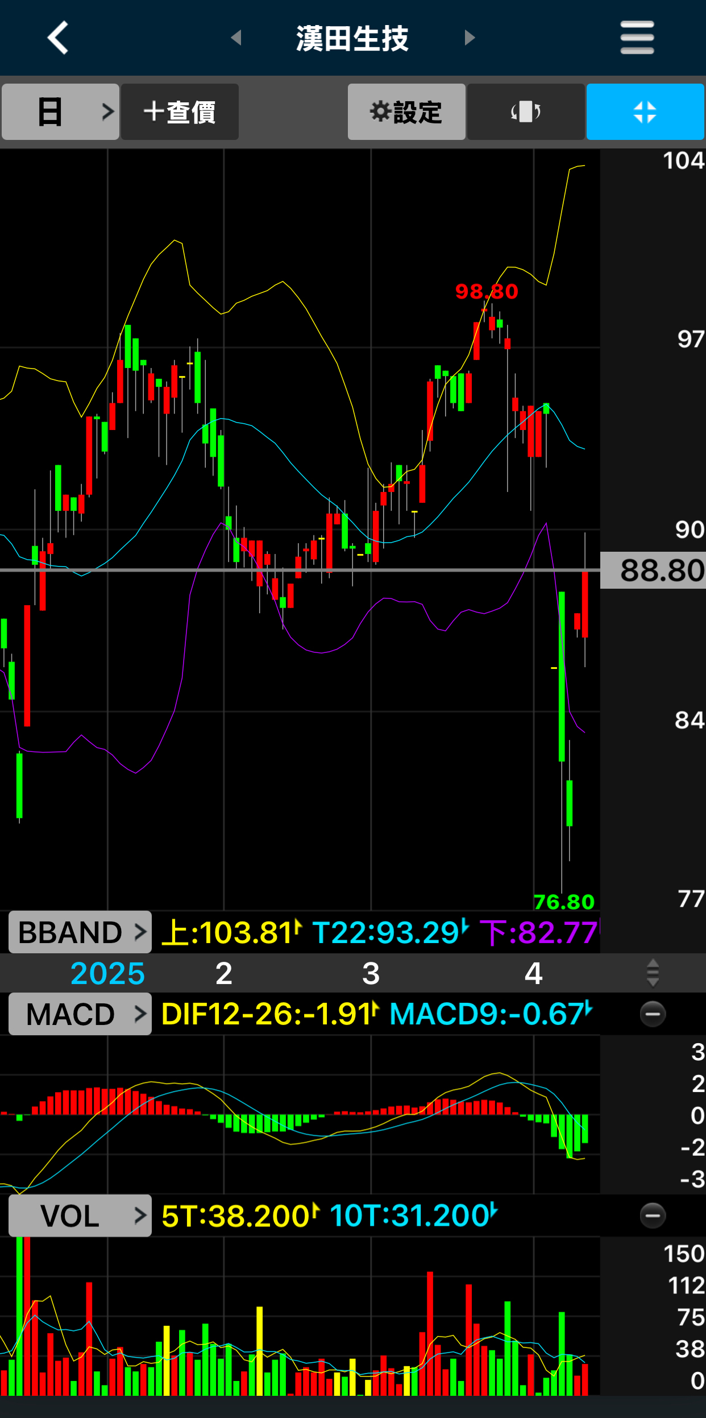This screenshot has height=1418, width=706.
Task: Collapse the full-screen chart view
Action: tap(645, 111)
